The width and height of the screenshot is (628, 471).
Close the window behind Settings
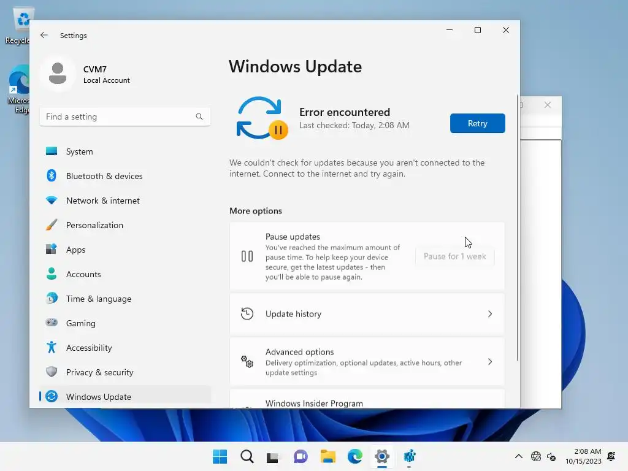548,105
